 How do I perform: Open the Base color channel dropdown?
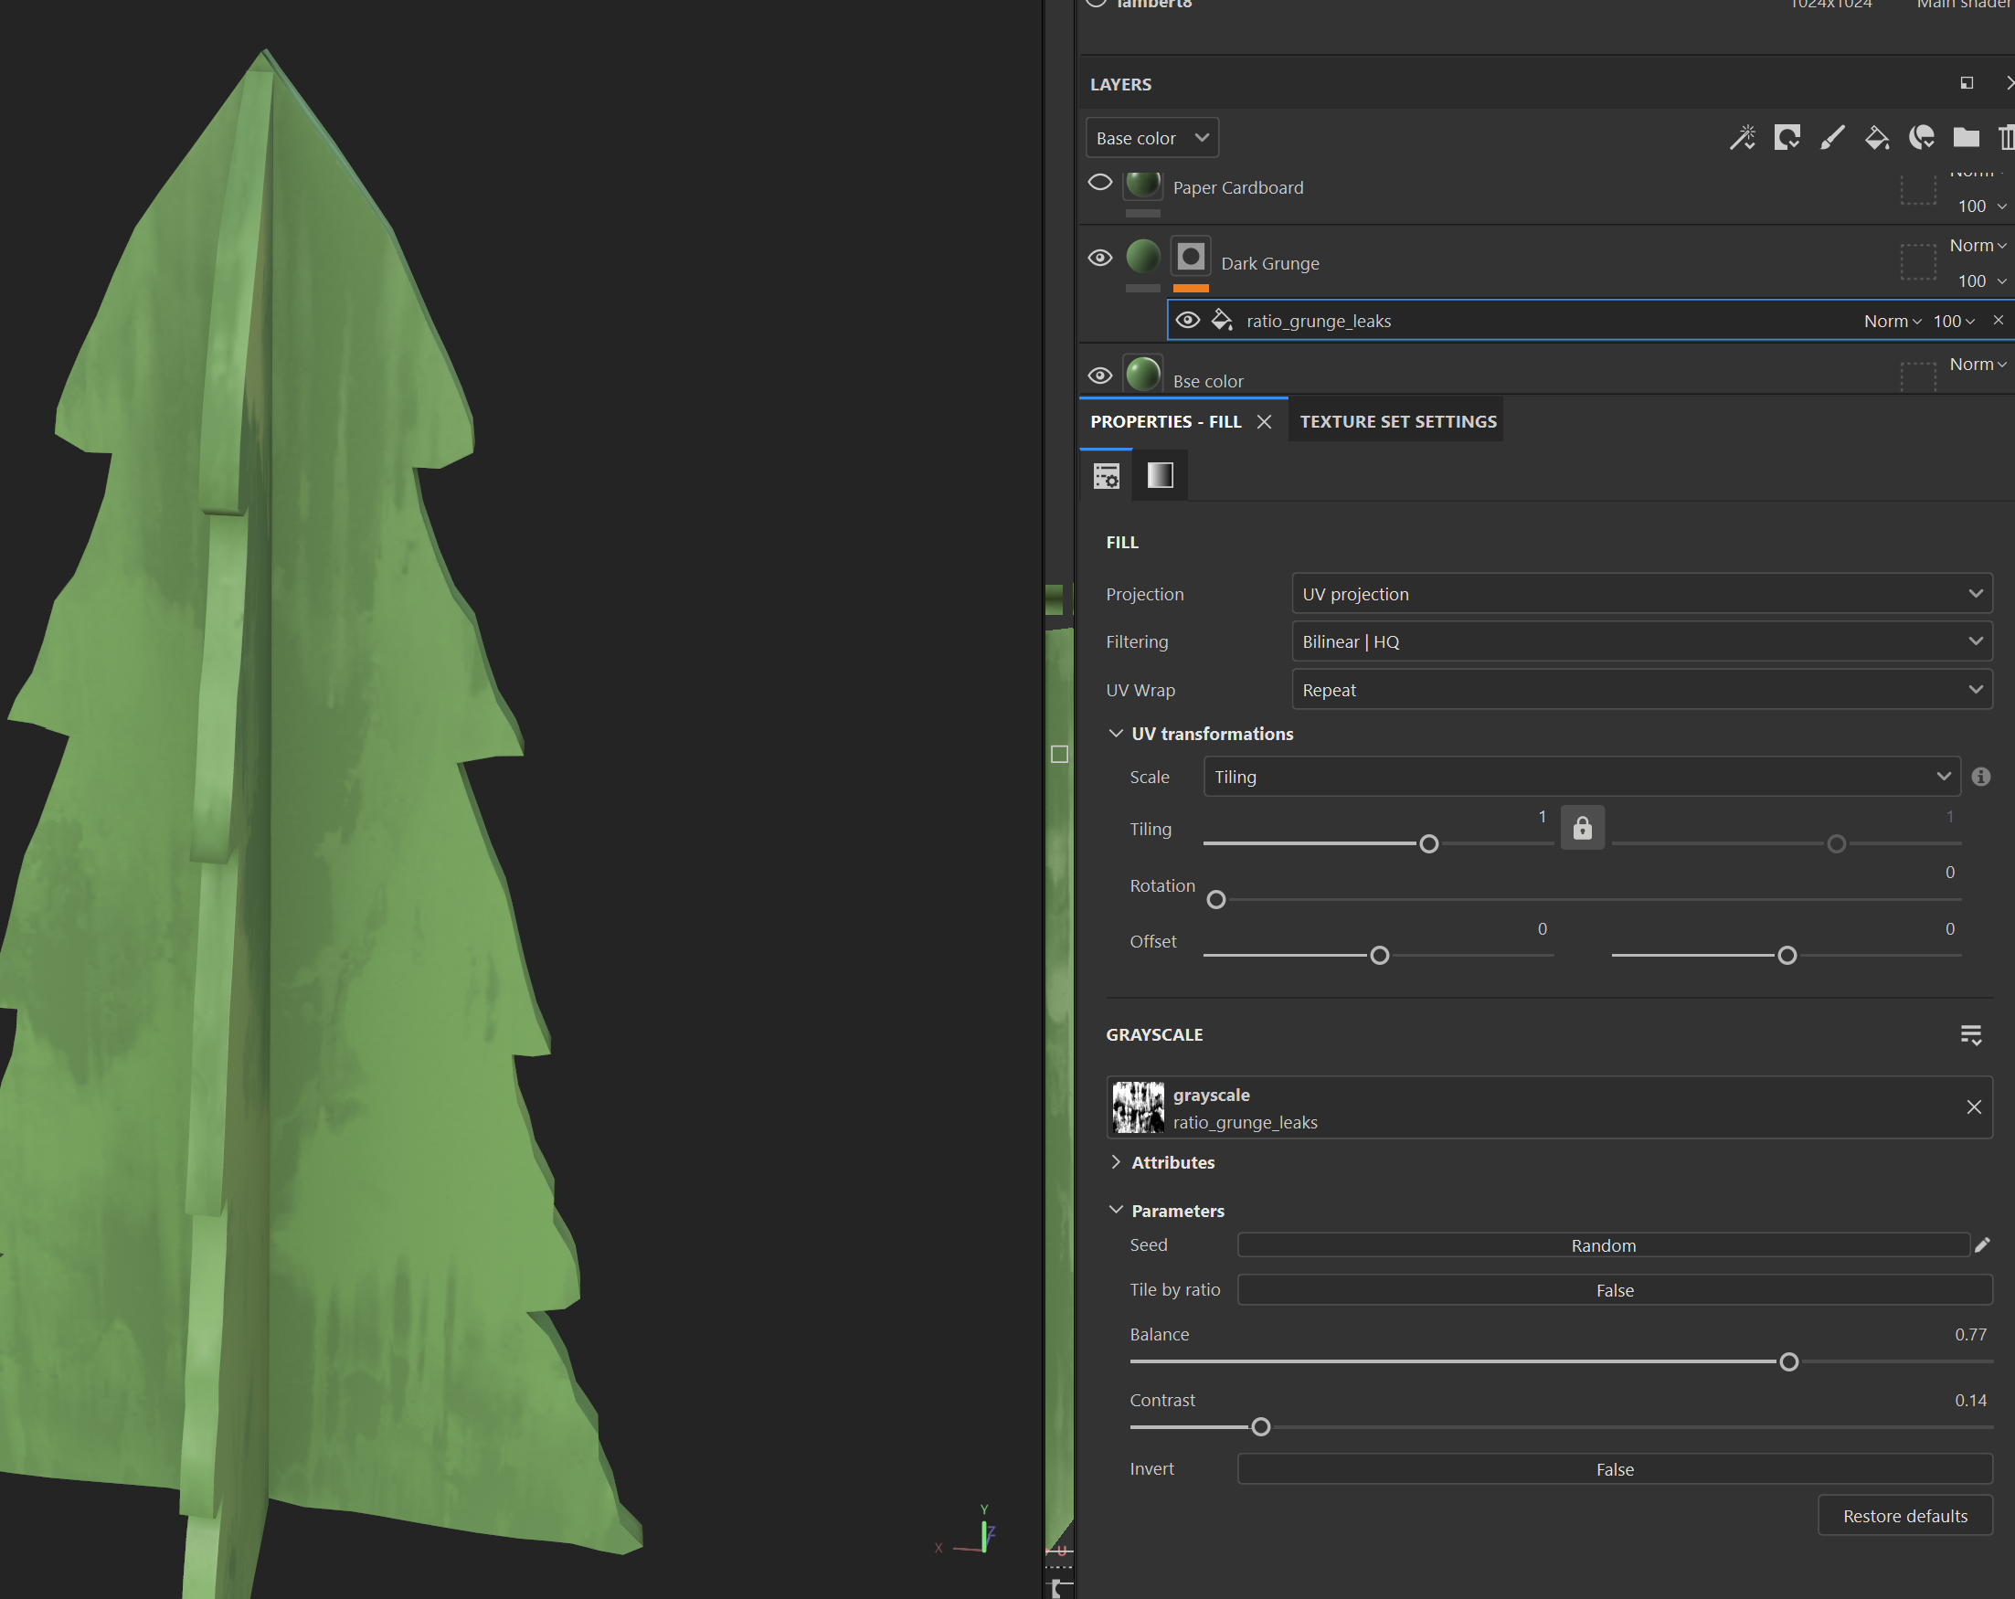tap(1152, 138)
